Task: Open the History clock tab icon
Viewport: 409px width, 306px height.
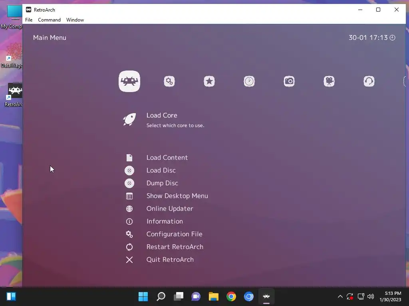Action: point(249,81)
